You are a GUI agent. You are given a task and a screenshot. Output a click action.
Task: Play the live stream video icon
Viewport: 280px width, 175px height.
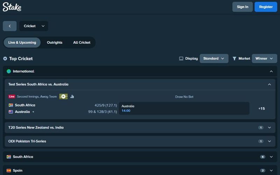point(63,97)
